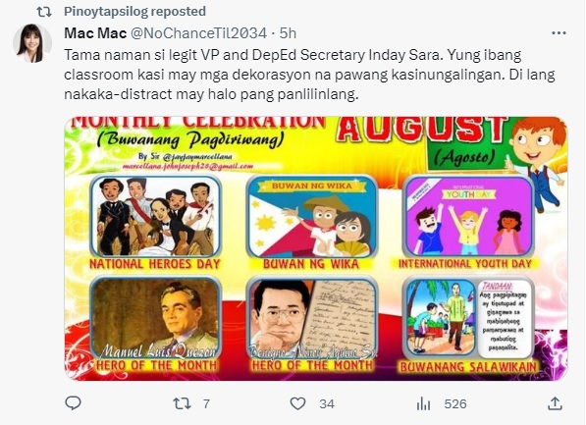Viewport: 586px width, 425px height.
Task: Like the post with heart icon
Action: 297,403
